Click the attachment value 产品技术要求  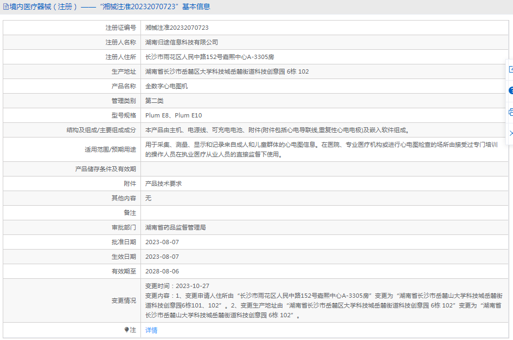pos(164,184)
